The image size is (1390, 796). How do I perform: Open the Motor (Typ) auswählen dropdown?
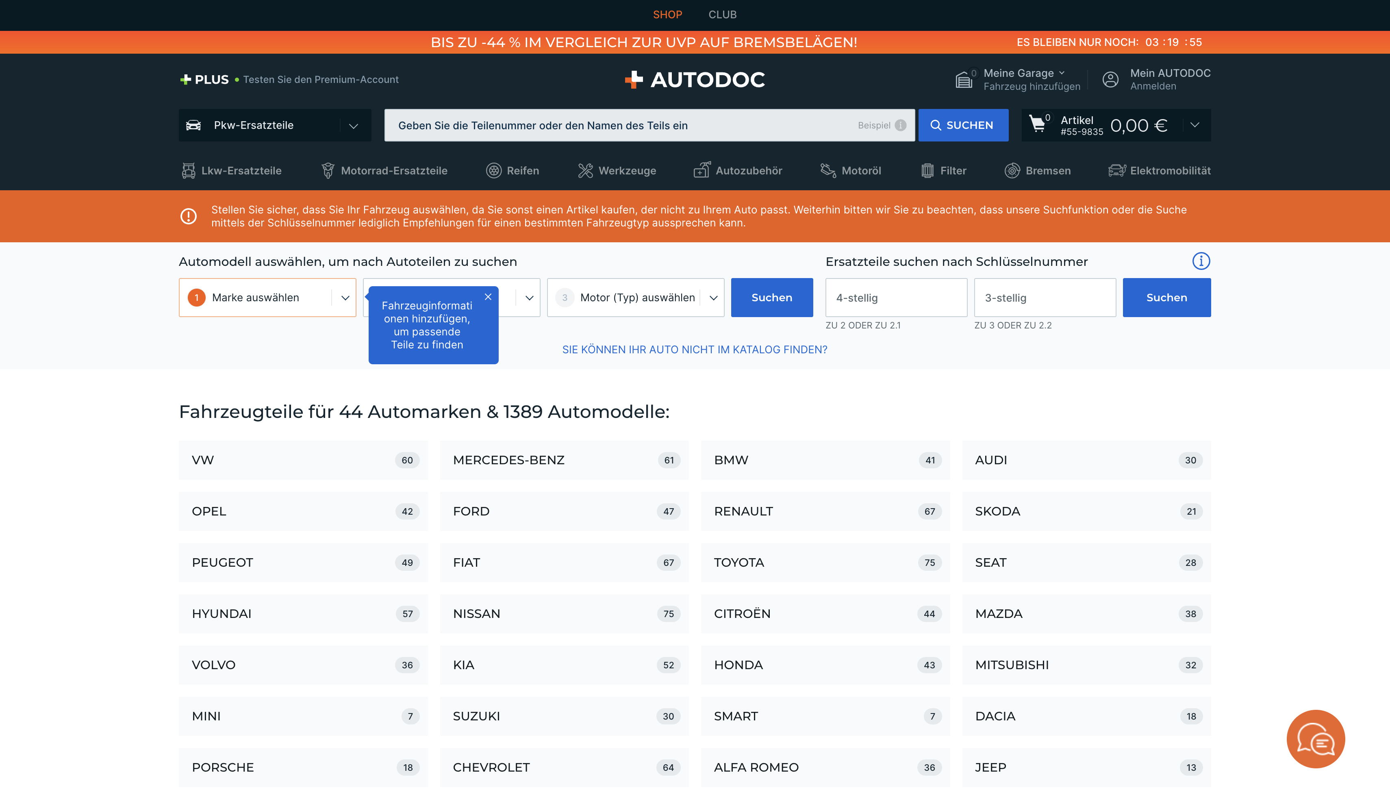tap(635, 298)
